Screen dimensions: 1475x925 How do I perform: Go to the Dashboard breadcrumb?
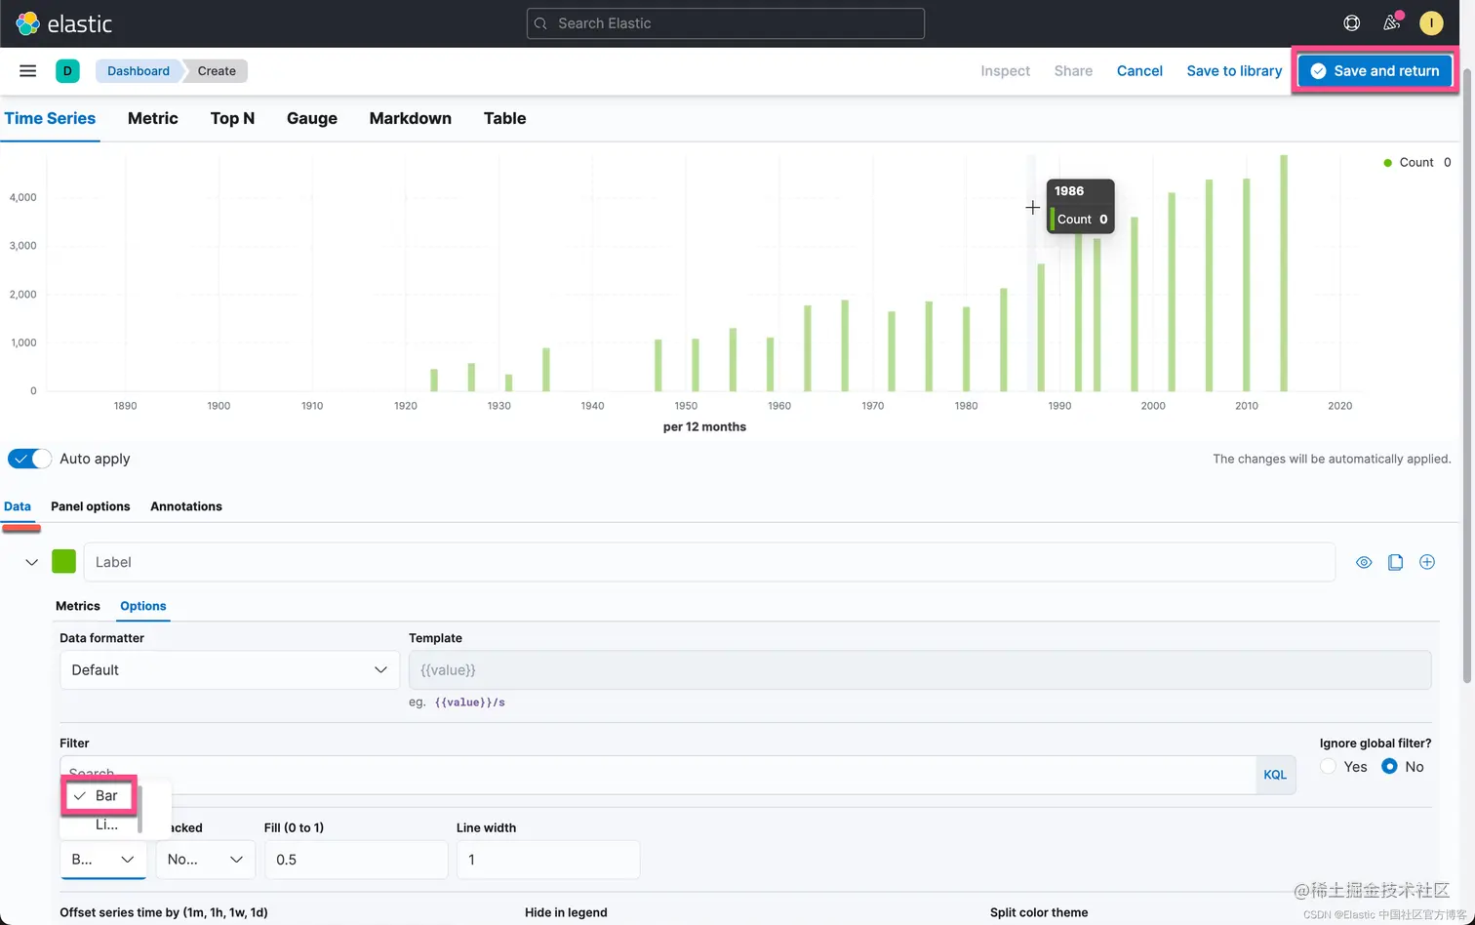coord(139,70)
